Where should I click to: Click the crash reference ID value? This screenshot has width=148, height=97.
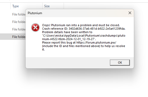click(x=97, y=29)
